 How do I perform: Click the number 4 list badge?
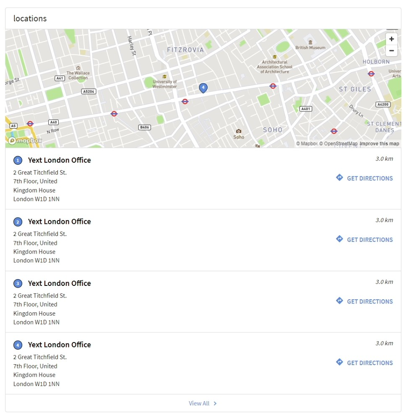click(x=18, y=345)
